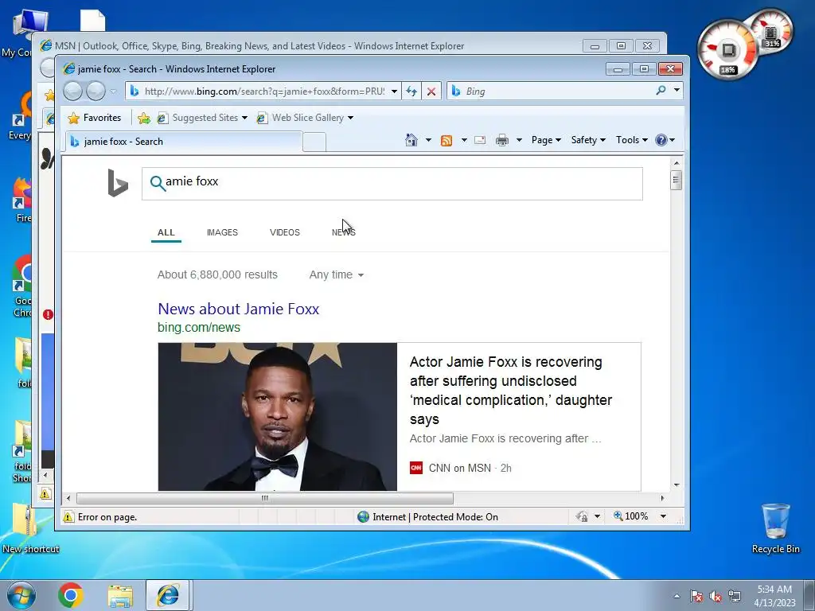Select the New shortcut desktop icon
This screenshot has width=815, height=611.
click(30, 528)
